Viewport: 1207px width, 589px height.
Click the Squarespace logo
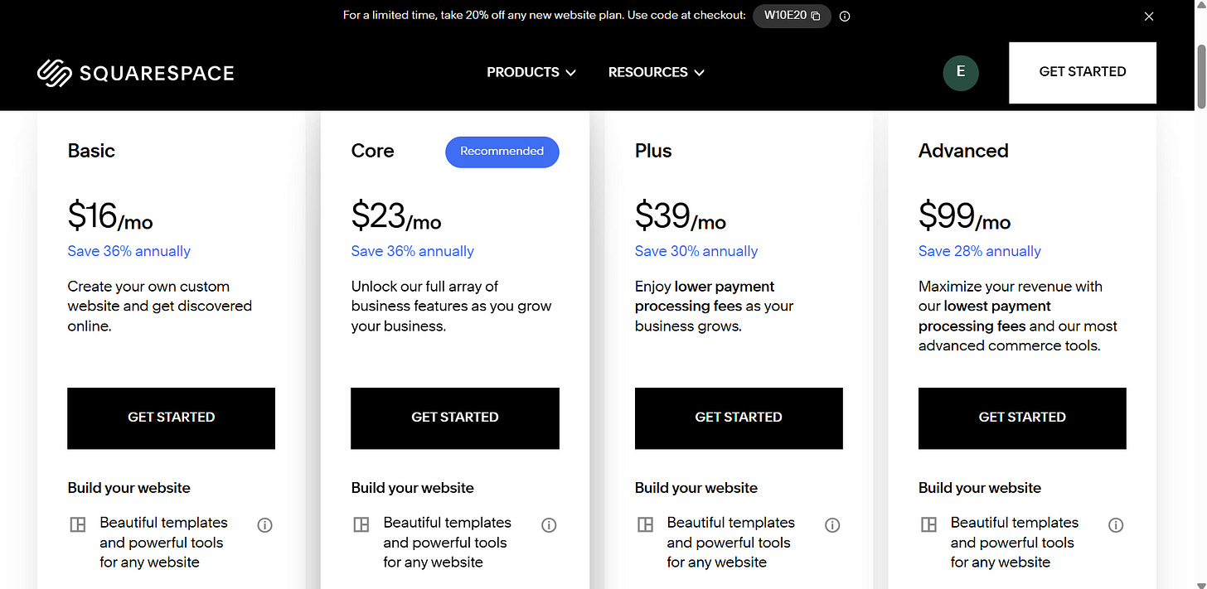click(136, 73)
